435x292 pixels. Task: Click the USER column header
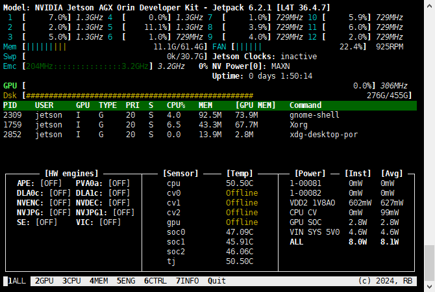coord(44,105)
